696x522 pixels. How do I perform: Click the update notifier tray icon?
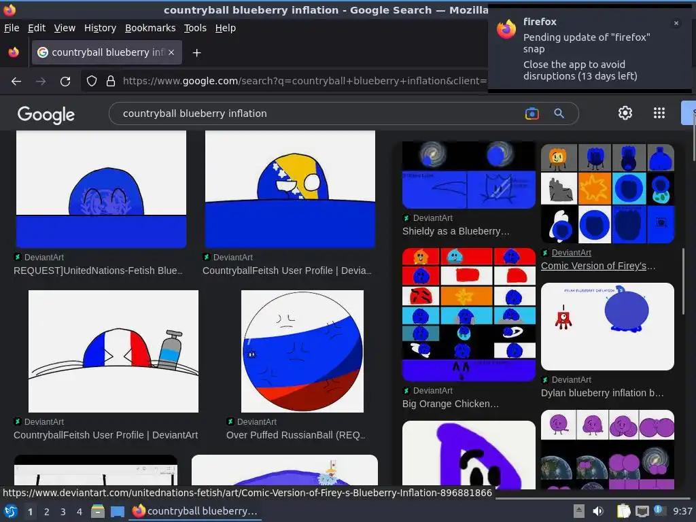(659, 511)
